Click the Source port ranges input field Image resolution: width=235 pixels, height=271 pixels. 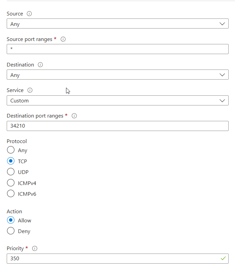pyautogui.click(x=117, y=49)
